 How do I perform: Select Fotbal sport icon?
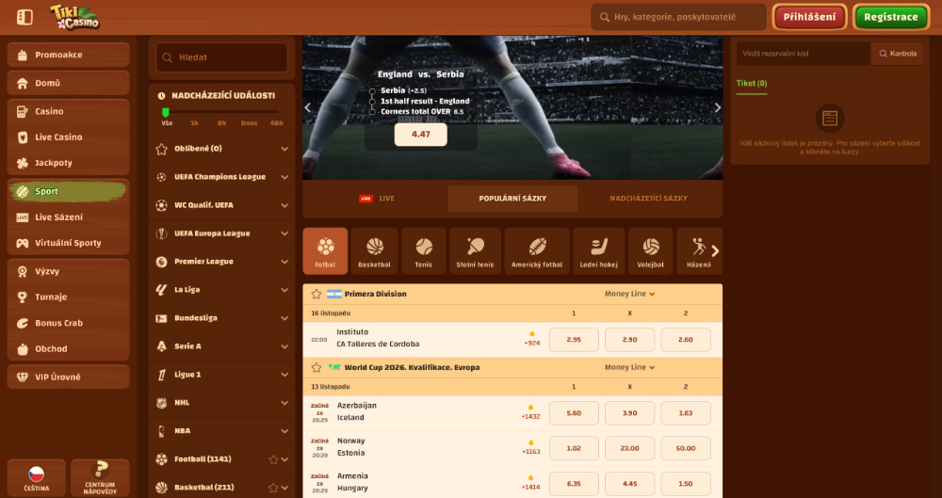point(325,251)
